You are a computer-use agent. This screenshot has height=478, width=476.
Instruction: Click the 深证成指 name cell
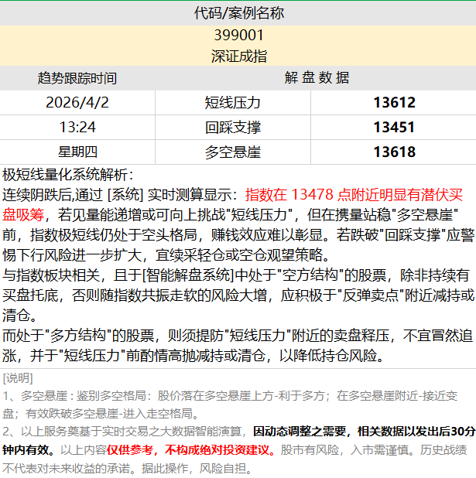click(238, 56)
